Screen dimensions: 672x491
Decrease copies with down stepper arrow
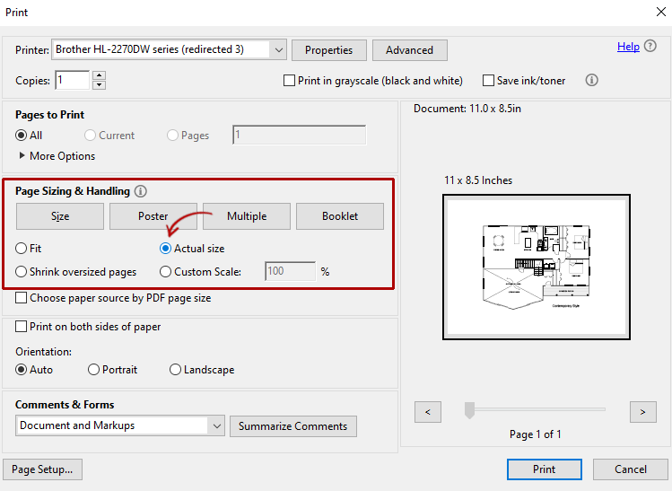(99, 85)
